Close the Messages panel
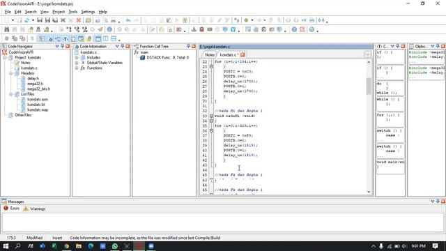The image size is (446, 251). [443, 201]
